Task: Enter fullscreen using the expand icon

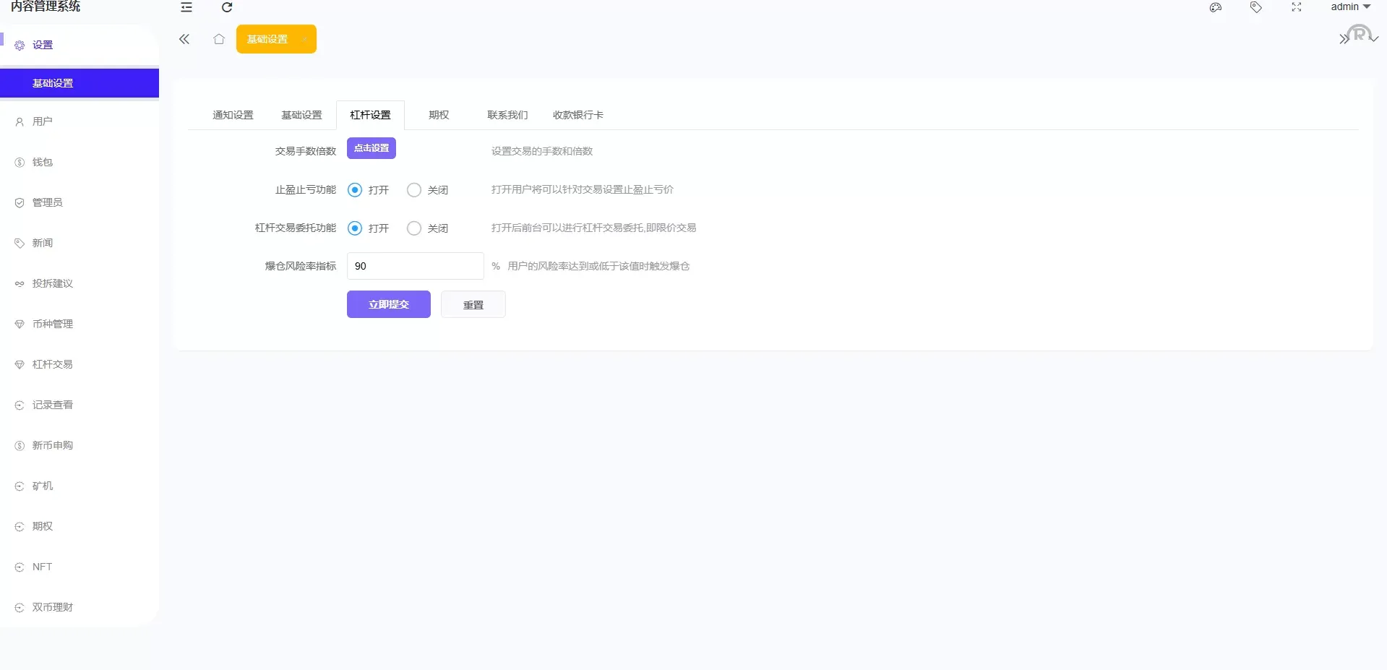Action: [1296, 7]
